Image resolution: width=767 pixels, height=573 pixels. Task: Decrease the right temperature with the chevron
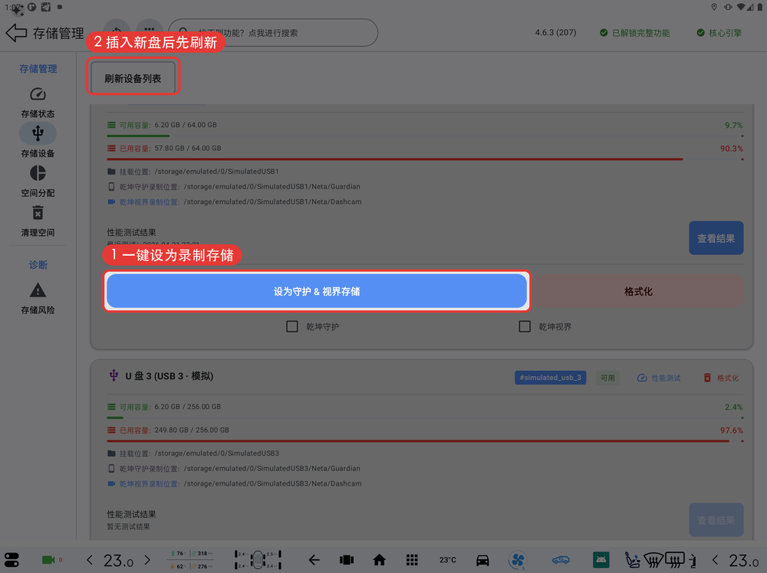tap(715, 560)
